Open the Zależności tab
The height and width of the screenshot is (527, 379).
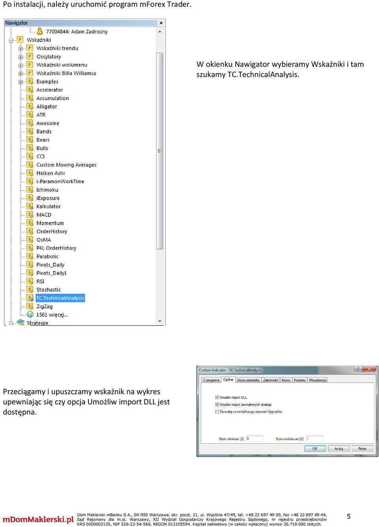click(271, 380)
